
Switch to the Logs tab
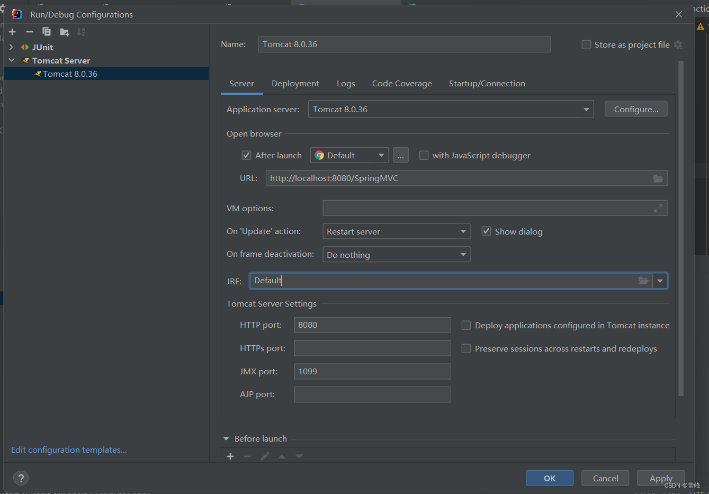pyautogui.click(x=346, y=84)
